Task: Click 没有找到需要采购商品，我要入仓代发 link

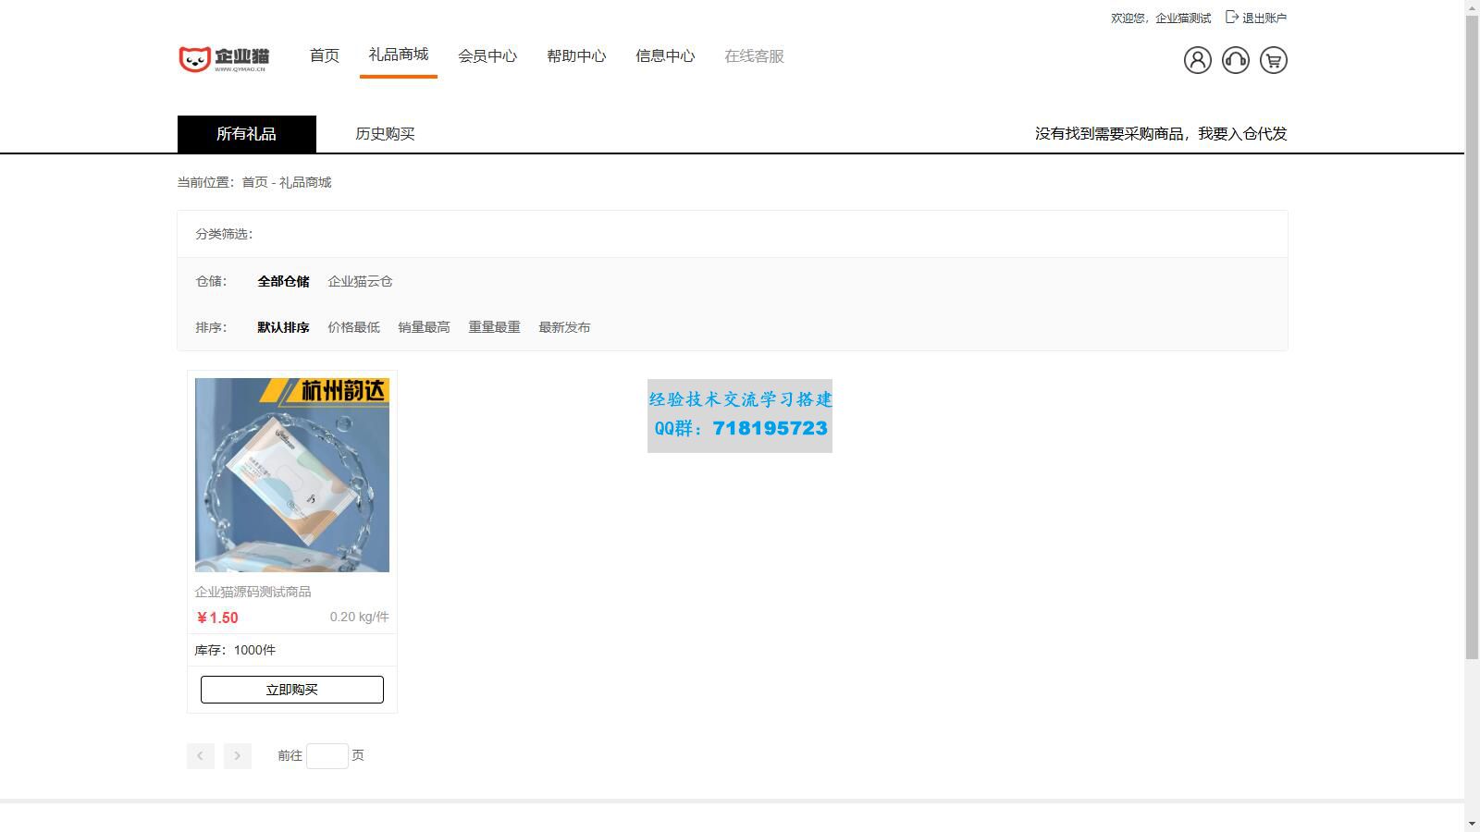Action: [x=1161, y=134]
